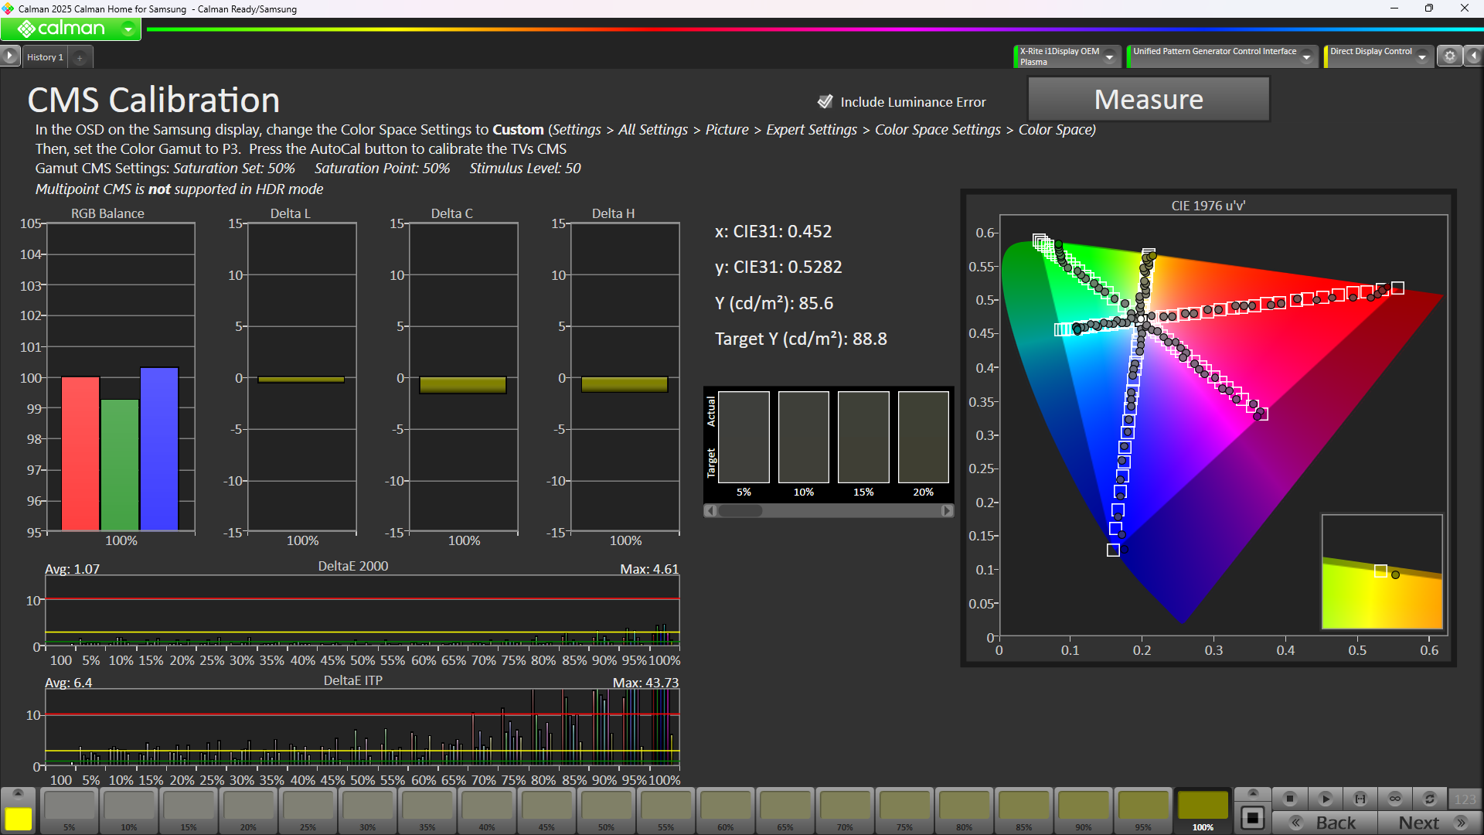Screen dimensions: 1484x835
Task: Click the Calman logo icon top left
Action: point(27,28)
